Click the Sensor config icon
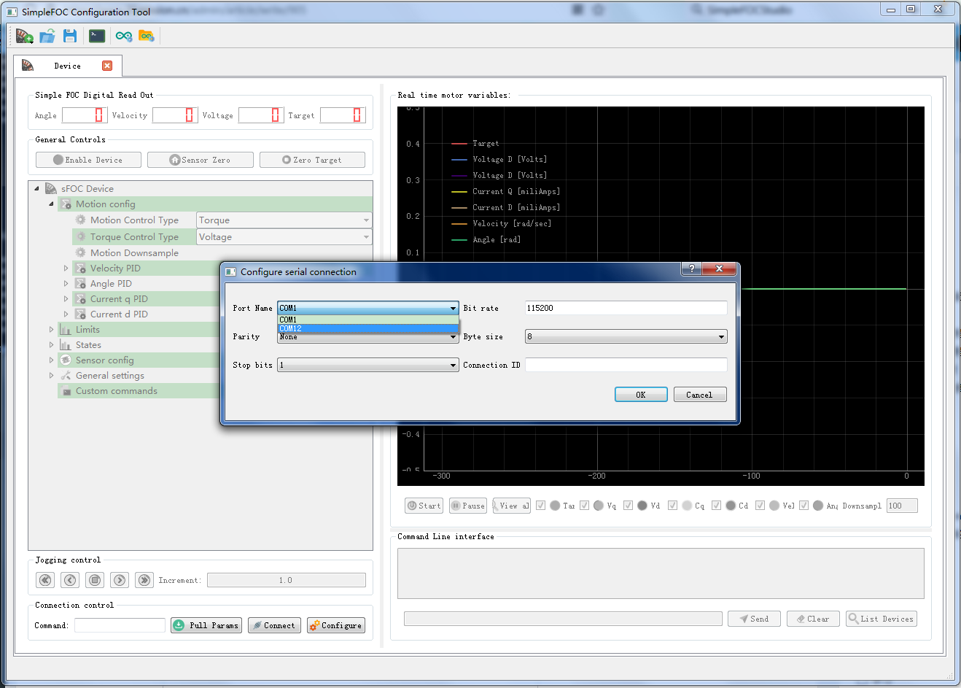The height and width of the screenshot is (688, 961). click(x=66, y=360)
